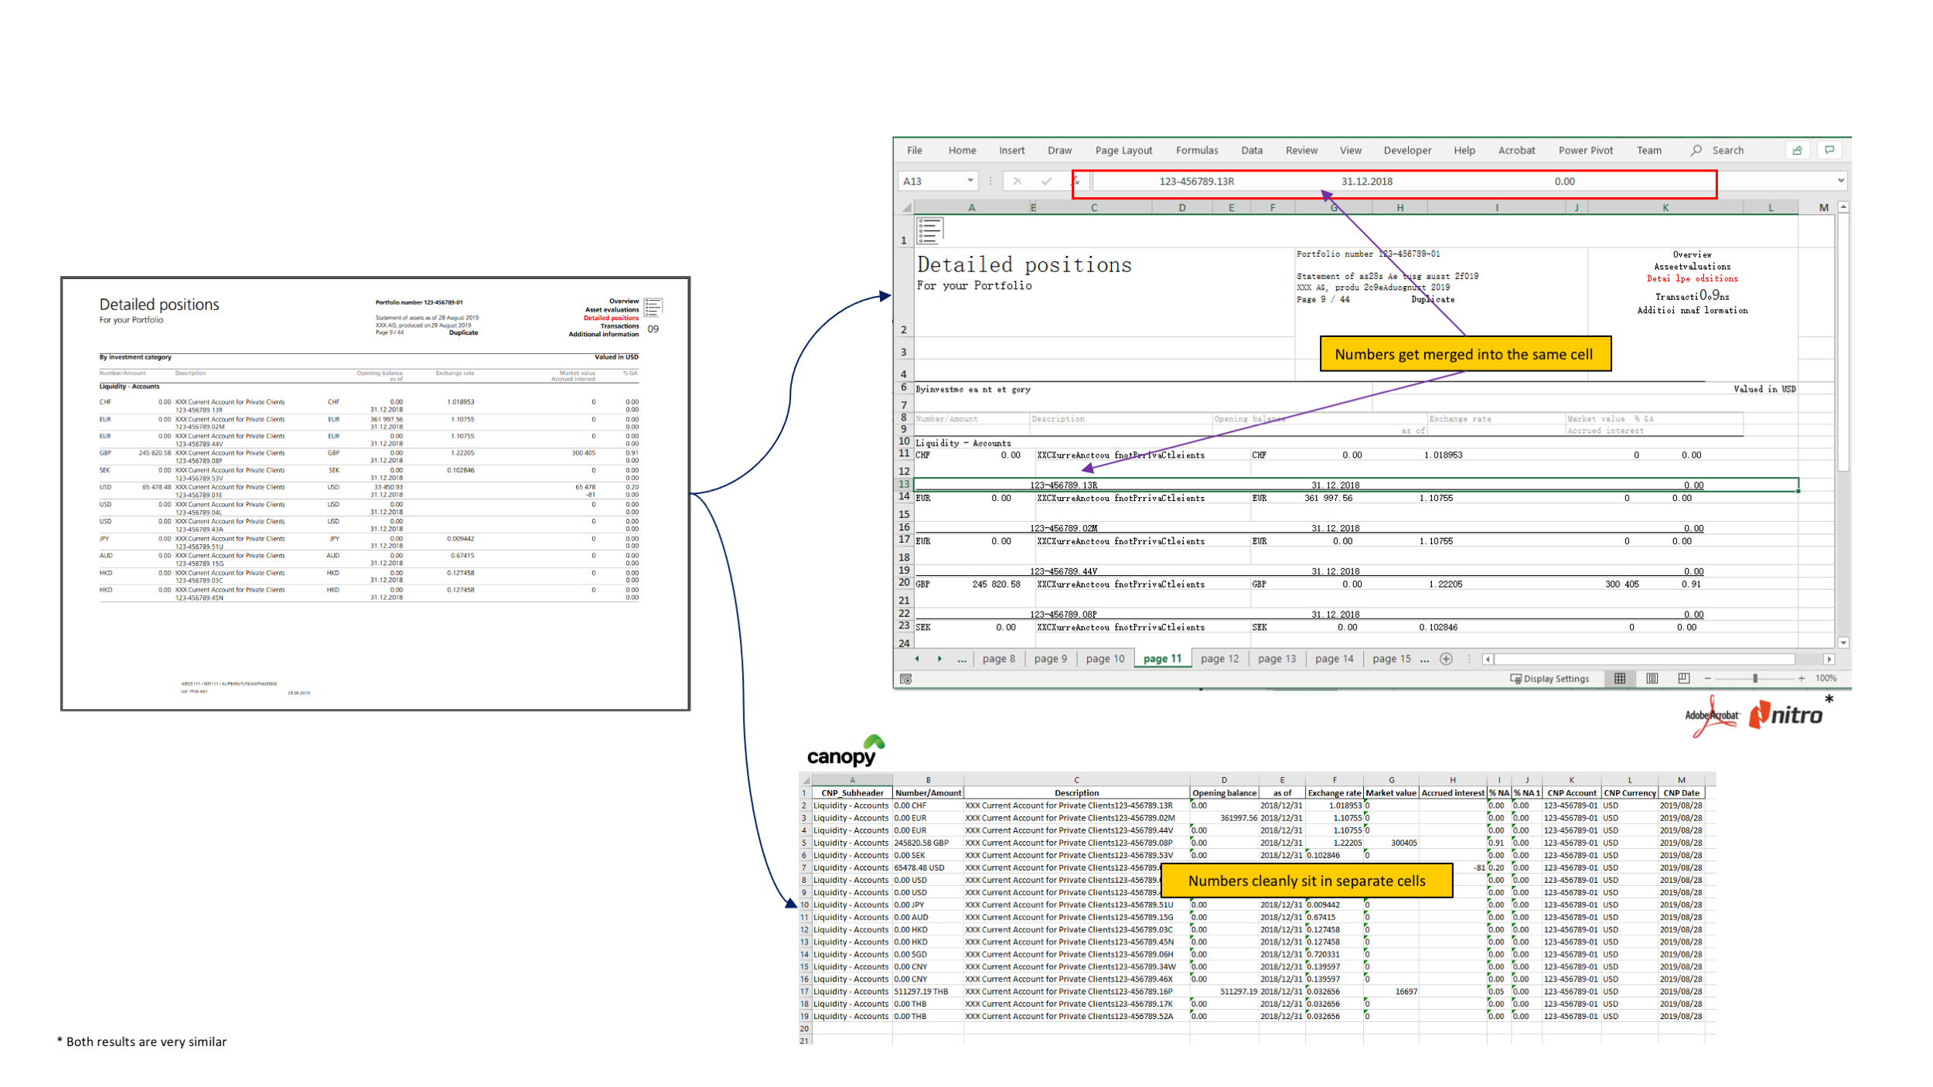Click the macro recording status icon
Screen dimensions: 1933x1087
click(906, 680)
